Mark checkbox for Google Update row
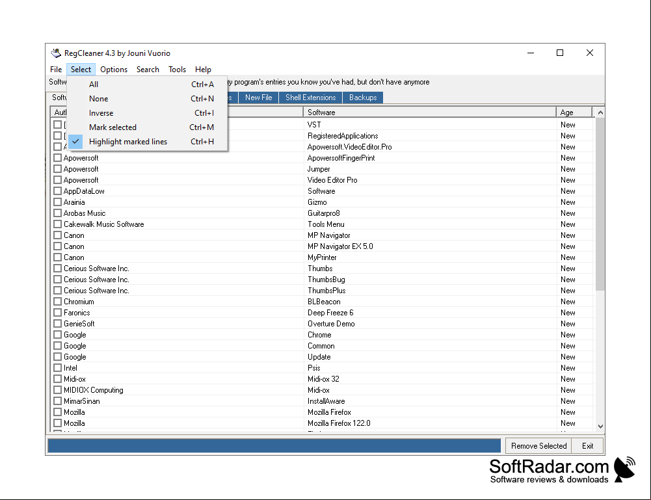Screen dimensions: 651x500 [x=58, y=357]
